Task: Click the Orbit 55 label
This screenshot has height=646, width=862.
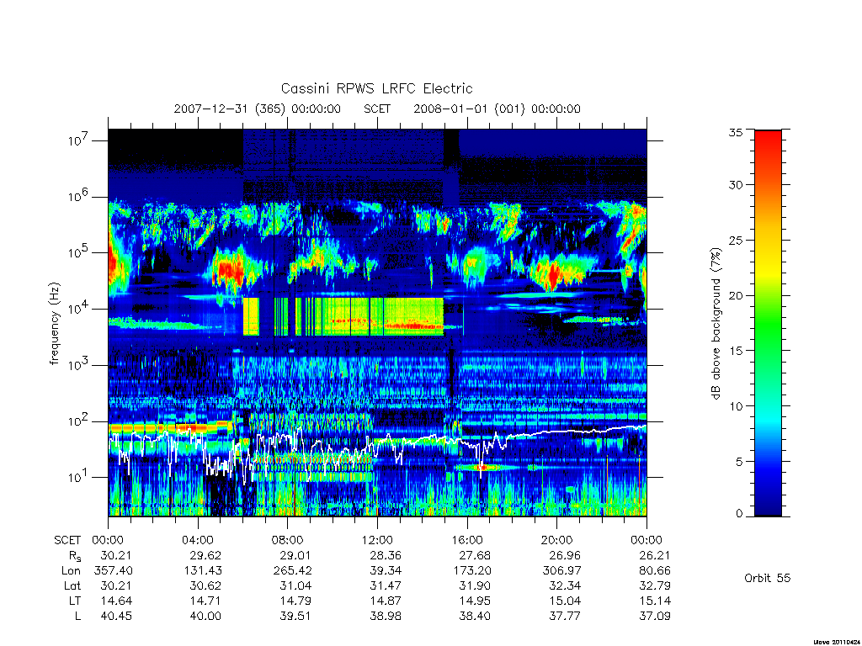Action: click(767, 578)
